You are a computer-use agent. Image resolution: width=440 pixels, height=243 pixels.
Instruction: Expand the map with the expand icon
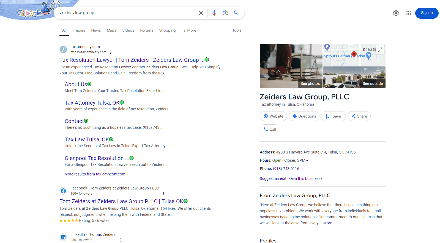[x=380, y=50]
